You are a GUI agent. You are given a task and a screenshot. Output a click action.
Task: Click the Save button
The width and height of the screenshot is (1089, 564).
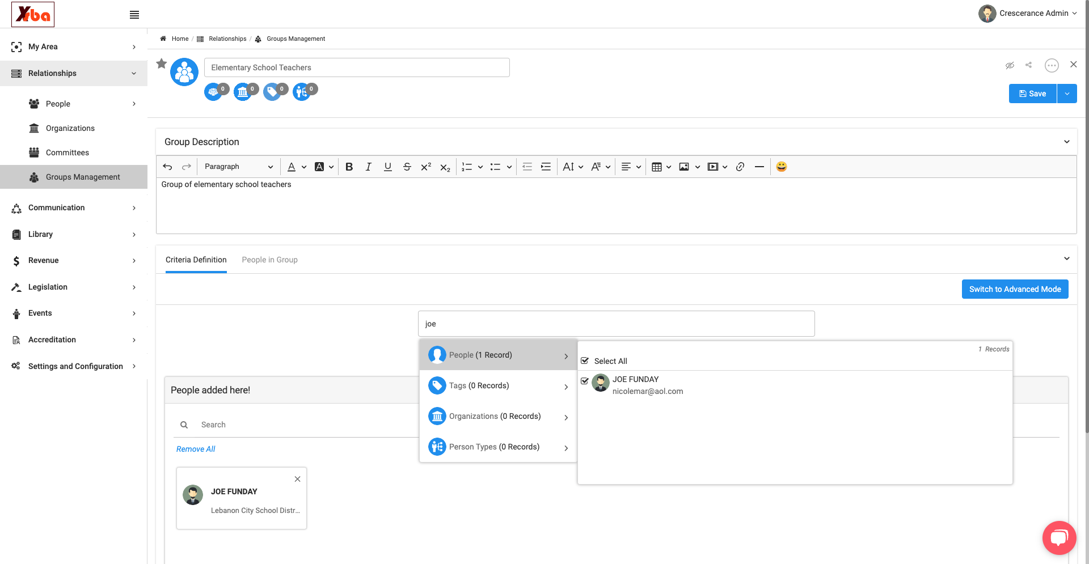[x=1032, y=94]
